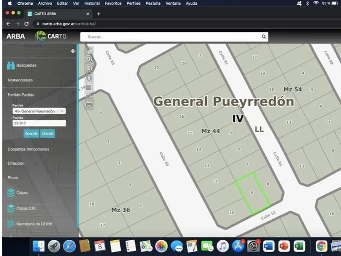
Task: Click the Partida number input field
Action: click(x=39, y=123)
